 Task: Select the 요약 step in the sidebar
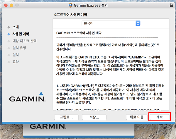(x=16, y=62)
